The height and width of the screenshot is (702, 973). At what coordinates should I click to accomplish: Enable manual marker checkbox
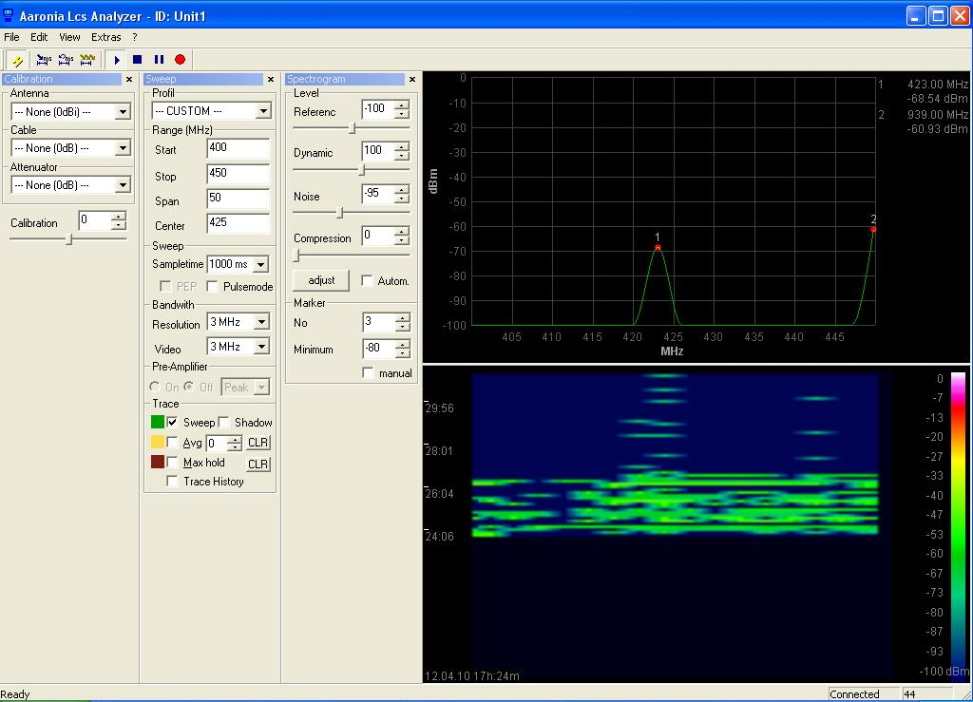click(368, 372)
